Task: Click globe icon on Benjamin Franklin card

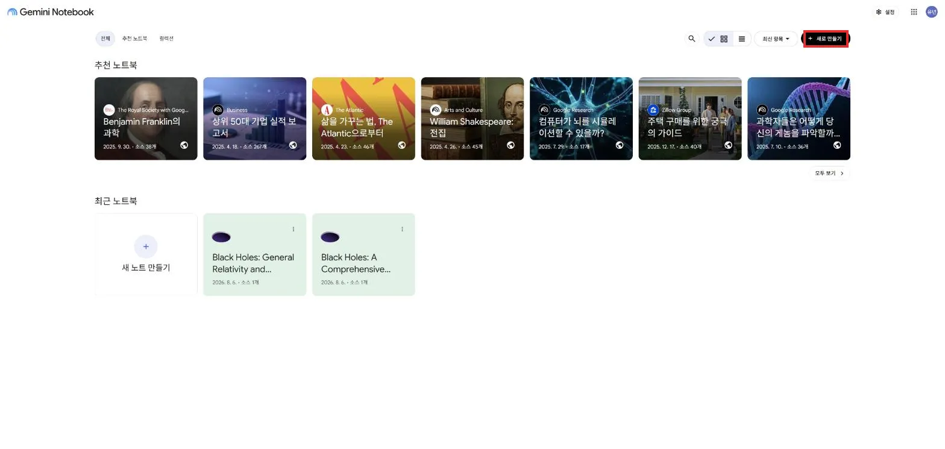Action: coord(184,145)
